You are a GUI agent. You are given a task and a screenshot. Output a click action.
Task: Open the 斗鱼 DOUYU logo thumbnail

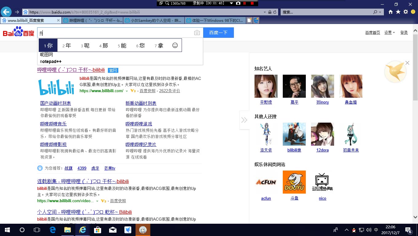pos(294,182)
